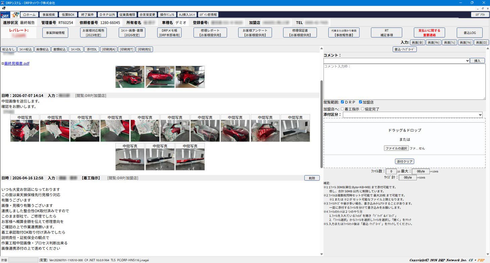The height and width of the screenshot is (263, 490).
Task: Click into the コメント入力枠 text area
Action: click(x=404, y=82)
